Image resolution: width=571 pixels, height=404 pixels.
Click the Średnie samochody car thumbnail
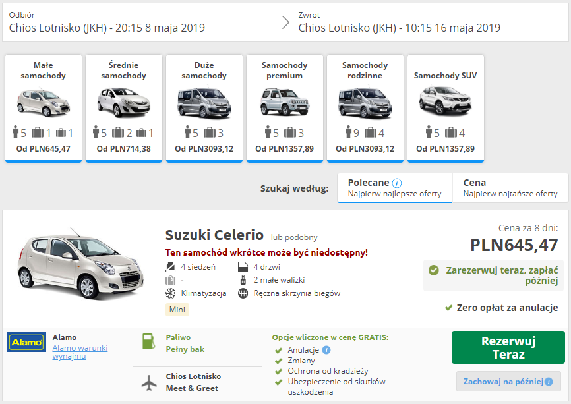pos(124,103)
